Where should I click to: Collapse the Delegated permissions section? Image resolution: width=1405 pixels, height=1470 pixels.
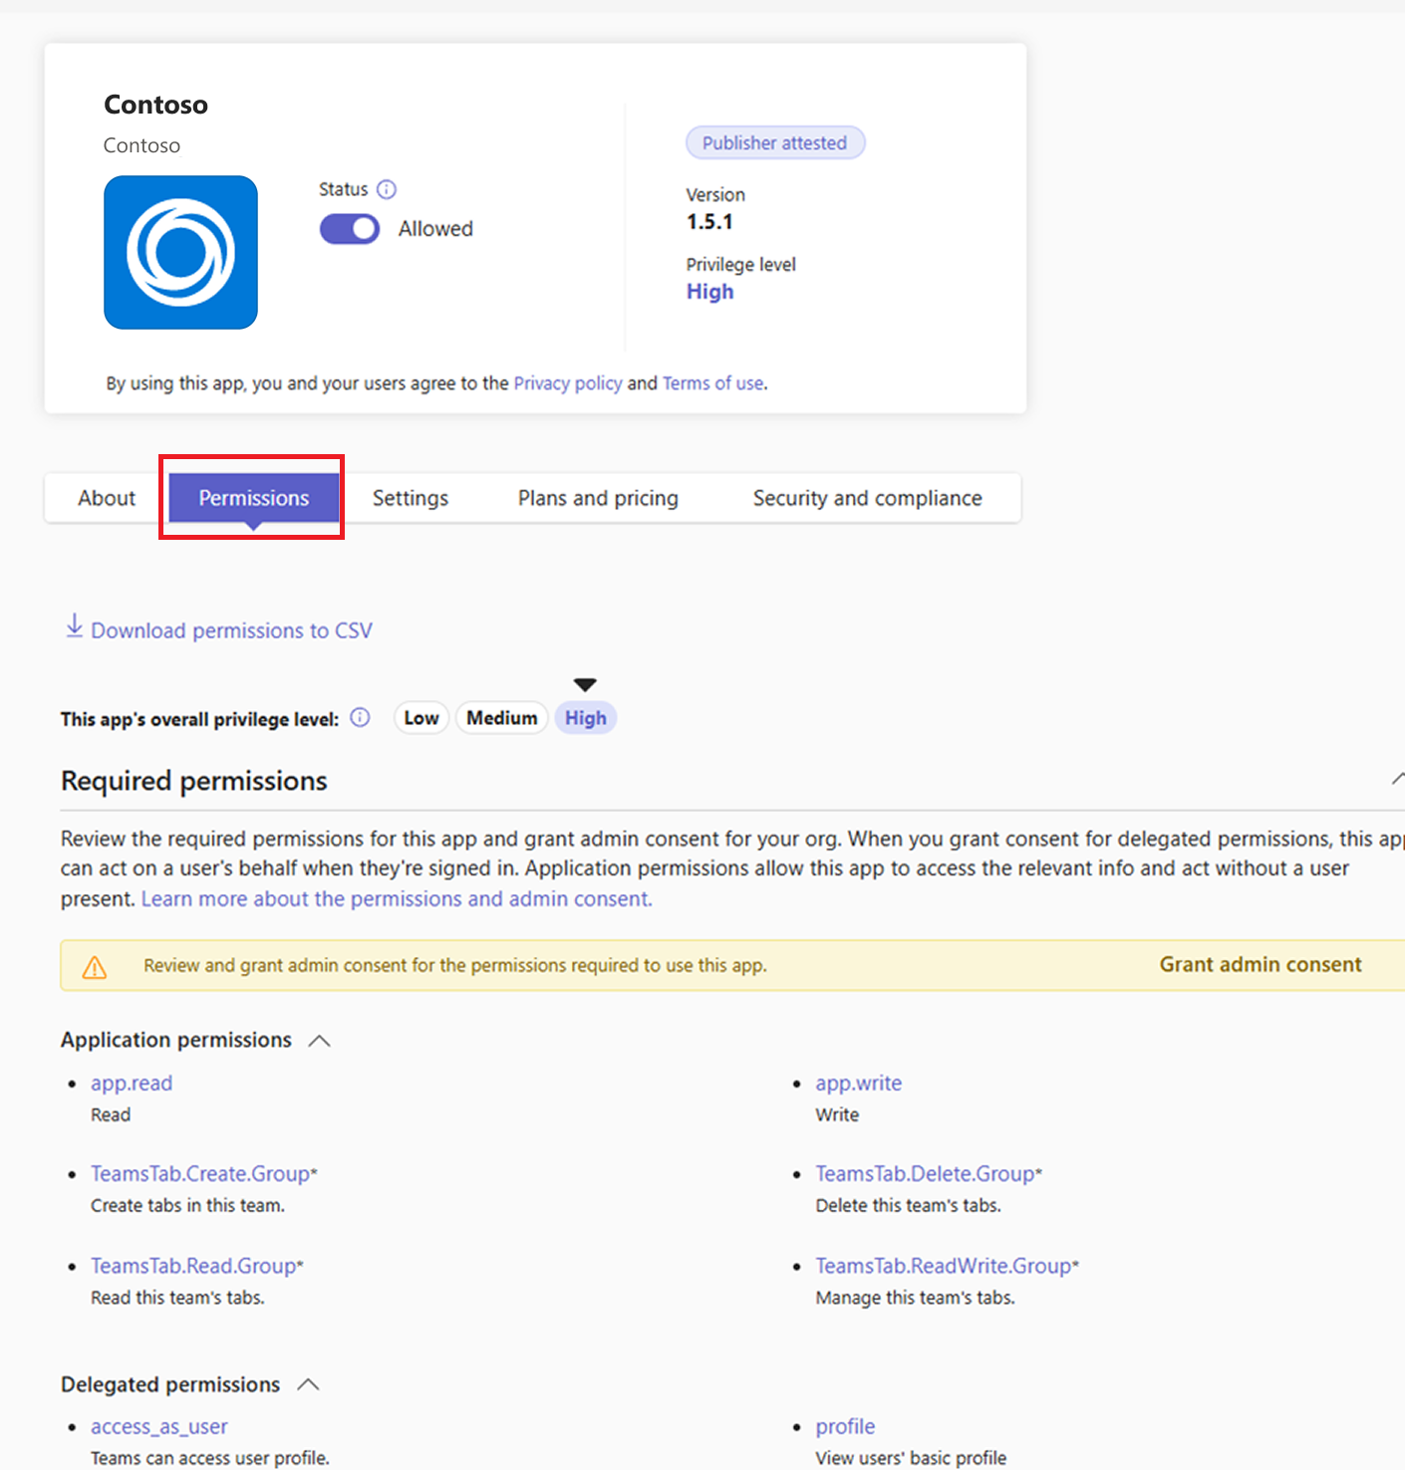[308, 1383]
